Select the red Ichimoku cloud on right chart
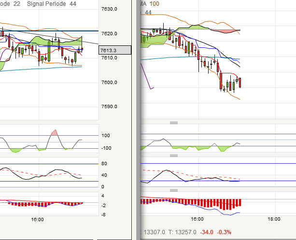The image size is (296, 240). (x=225, y=31)
